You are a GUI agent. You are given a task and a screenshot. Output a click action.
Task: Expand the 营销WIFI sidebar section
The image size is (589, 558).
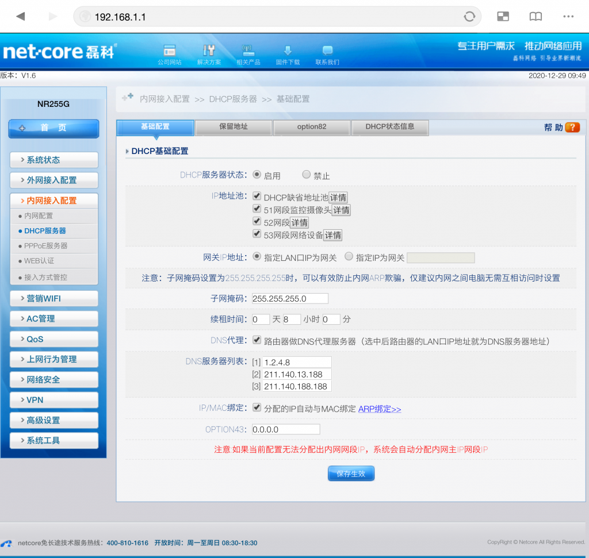coord(54,298)
